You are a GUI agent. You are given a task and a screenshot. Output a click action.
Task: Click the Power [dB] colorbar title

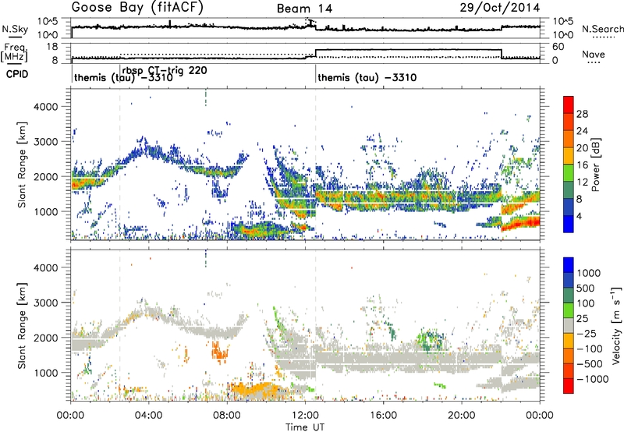tap(596, 165)
